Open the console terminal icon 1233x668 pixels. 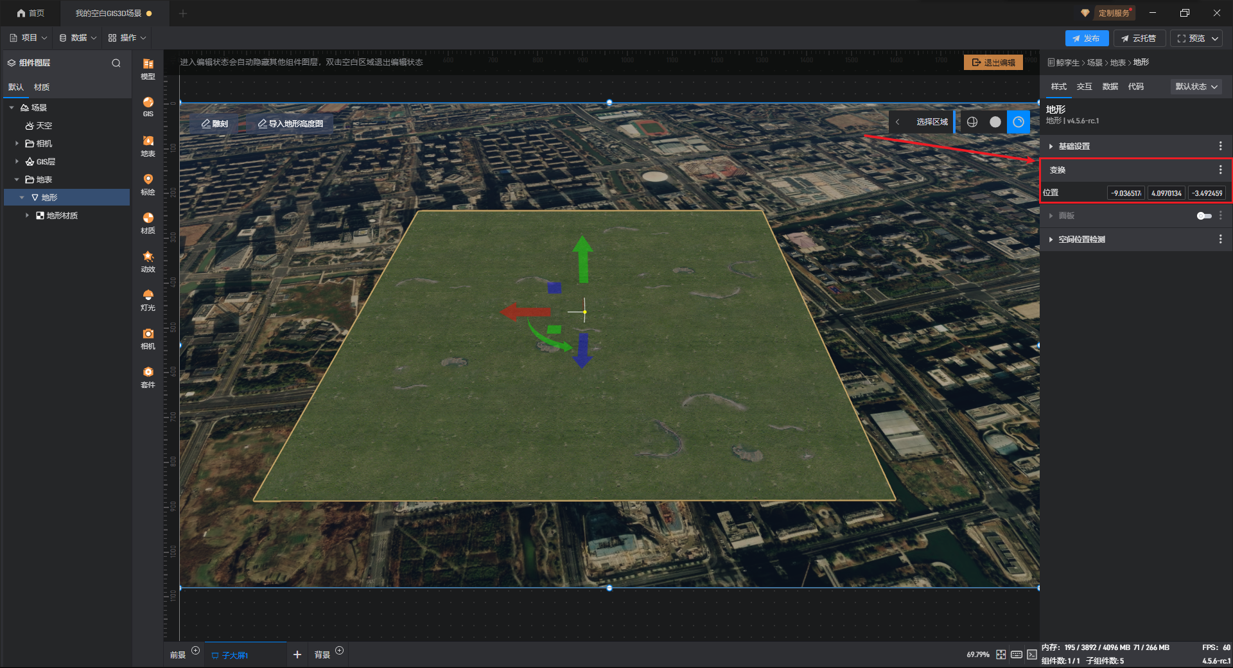tap(1032, 655)
